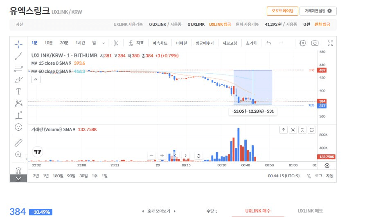
Task: Reset the chart view
Action: click(198, 156)
